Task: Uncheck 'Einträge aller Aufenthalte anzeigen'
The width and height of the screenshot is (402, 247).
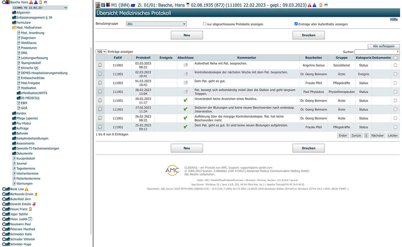Action: (x=296, y=24)
